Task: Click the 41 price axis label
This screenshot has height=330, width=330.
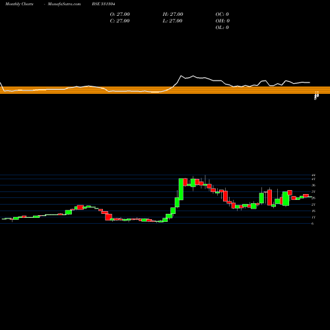Action: point(313,179)
